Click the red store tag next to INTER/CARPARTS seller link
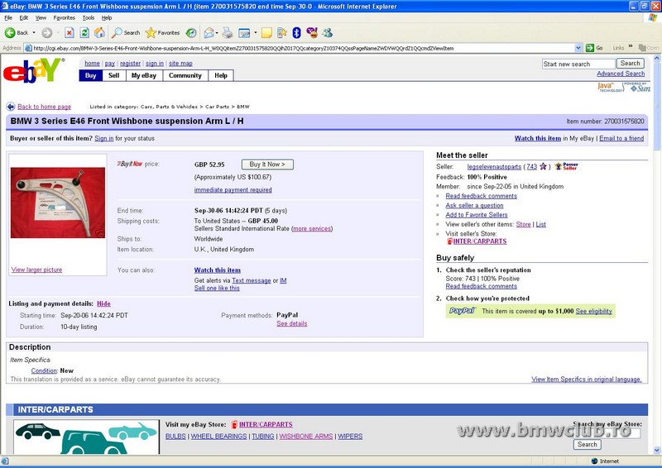 (449, 241)
